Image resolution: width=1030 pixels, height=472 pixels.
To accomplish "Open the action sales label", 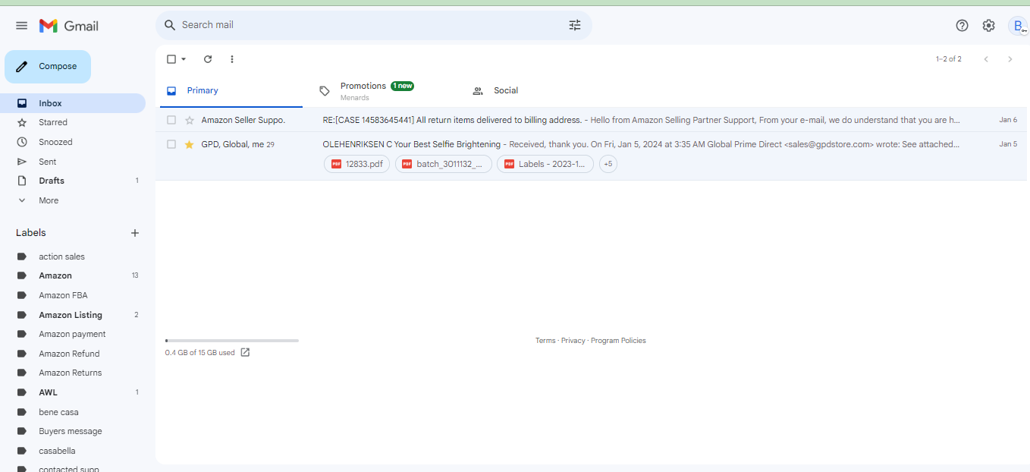I will click(x=73, y=256).
